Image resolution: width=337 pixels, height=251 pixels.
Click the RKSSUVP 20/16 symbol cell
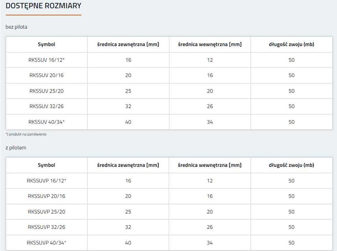[x=46, y=196]
